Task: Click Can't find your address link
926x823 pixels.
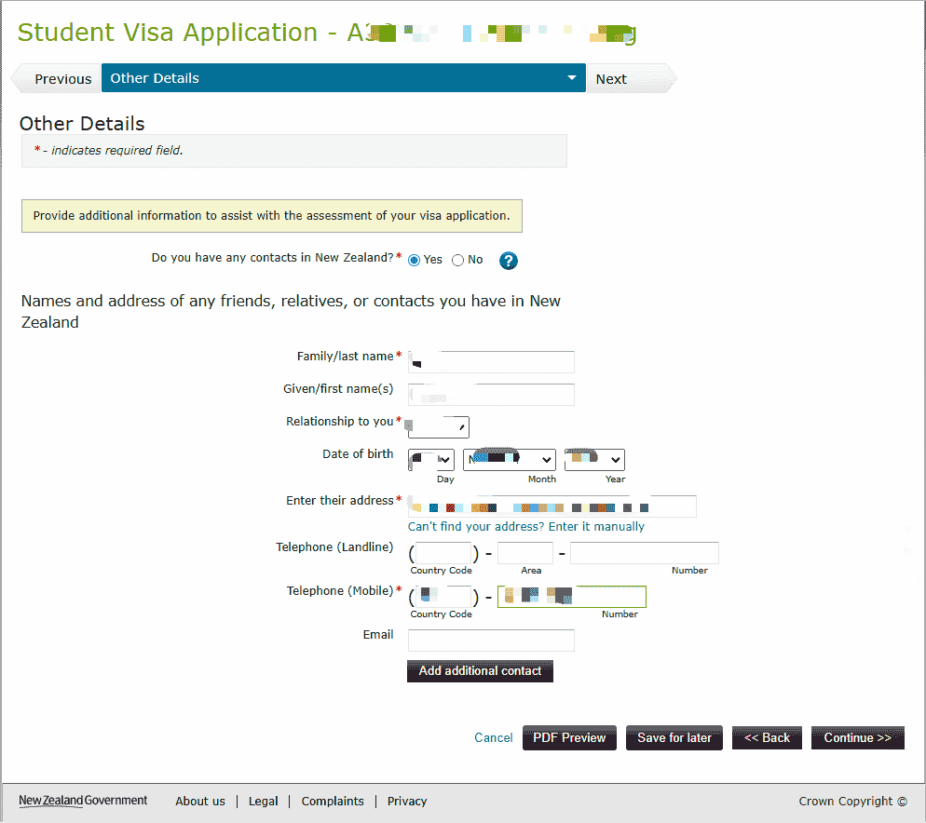Action: (x=525, y=527)
